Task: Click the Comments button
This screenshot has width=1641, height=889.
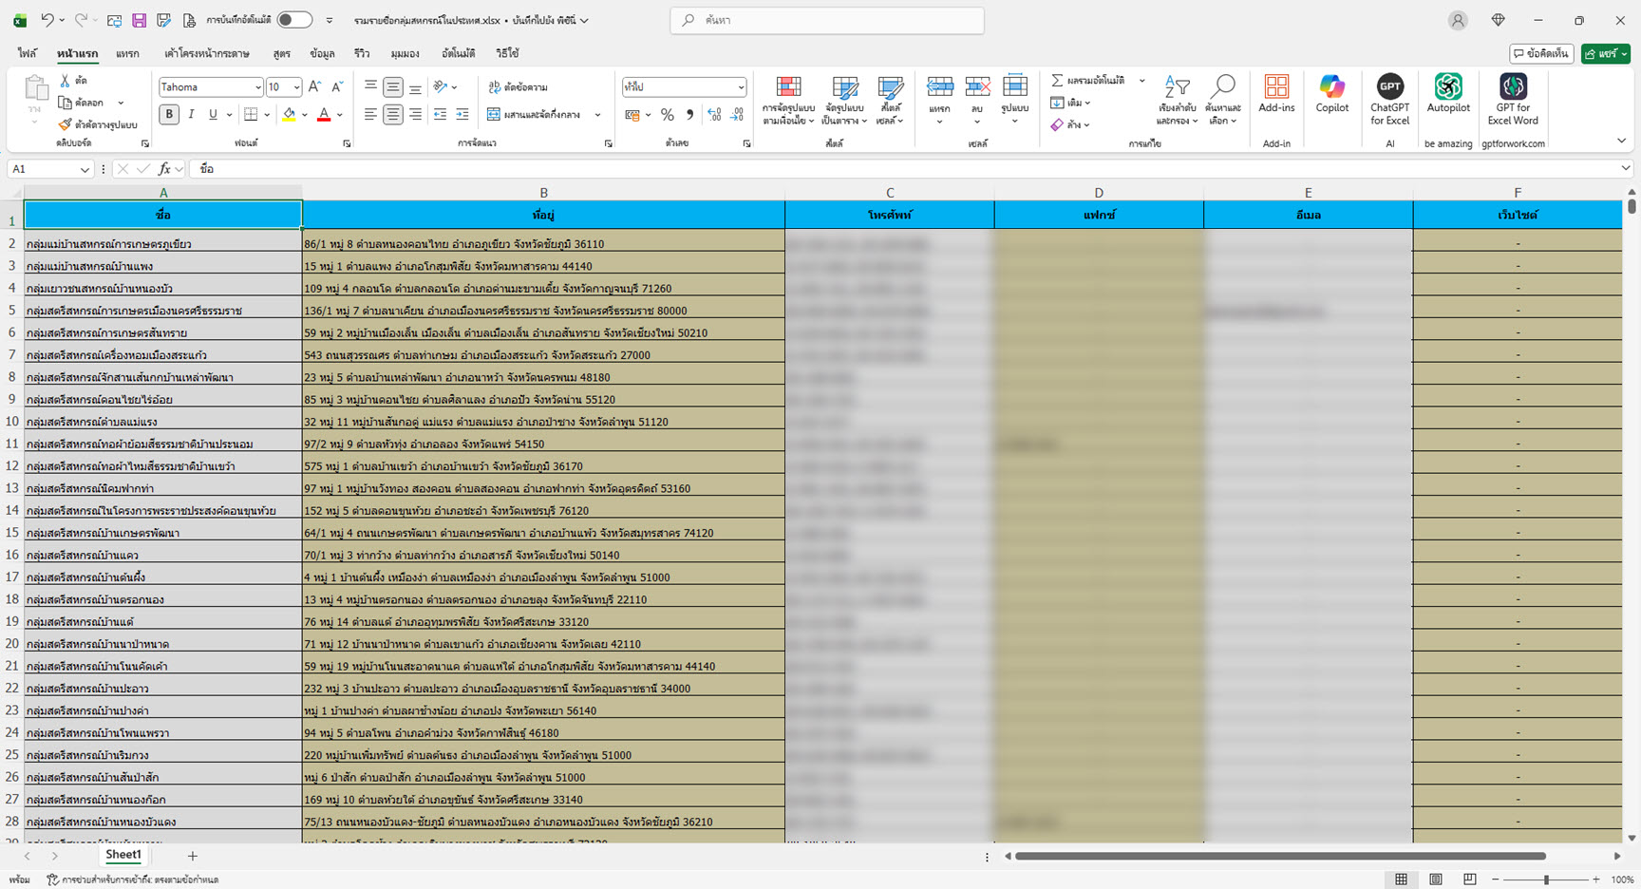Action: 1541,53
